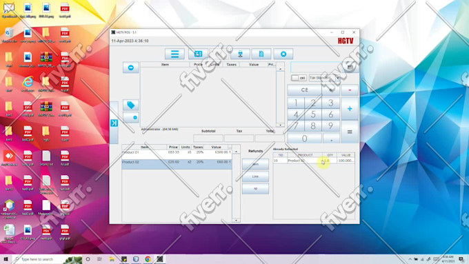Click the small blue dot button under tag
469x264 pixels.
(x=131, y=117)
